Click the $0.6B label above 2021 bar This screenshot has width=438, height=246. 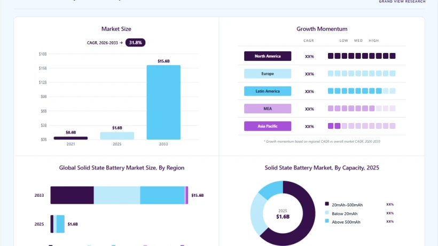(x=71, y=132)
